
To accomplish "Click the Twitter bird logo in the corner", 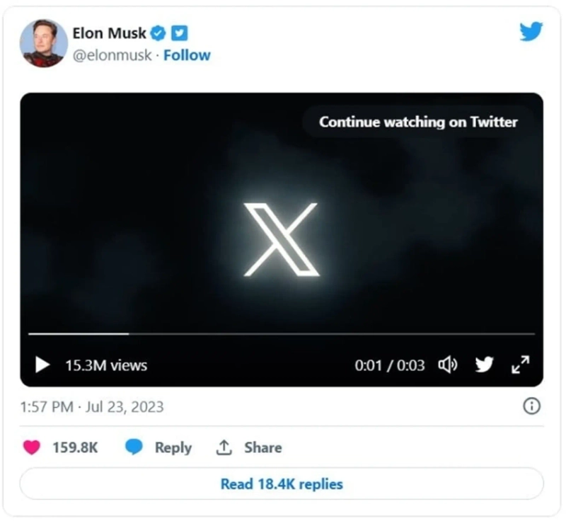I will [531, 32].
